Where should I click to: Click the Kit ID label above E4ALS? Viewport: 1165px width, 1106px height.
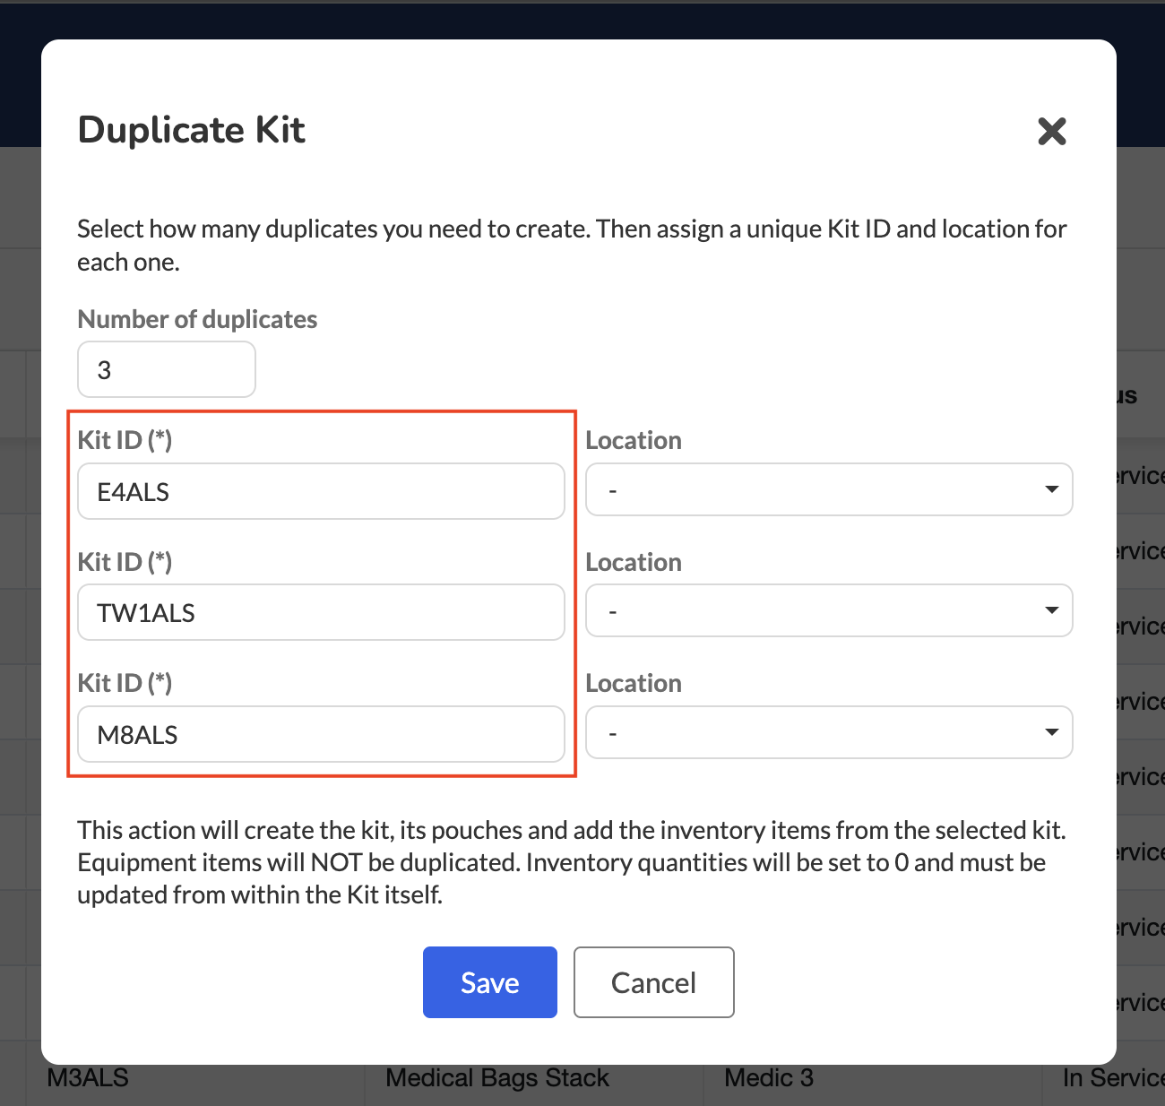click(x=125, y=440)
